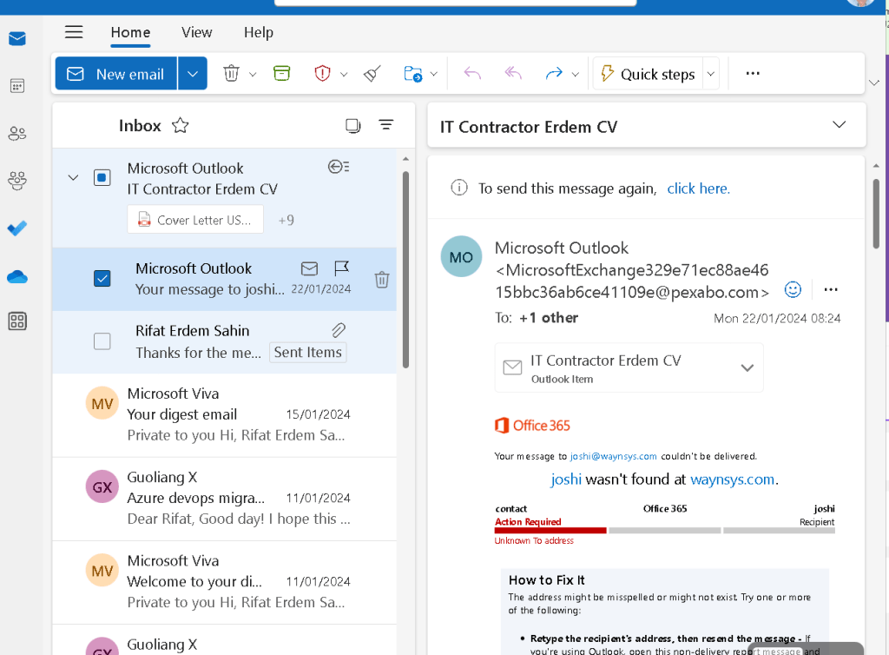The image size is (889, 655).
Task: Open the Report dropdown arrow
Action: 344,75
